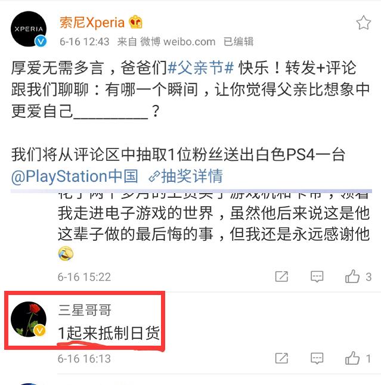Viewport: 381px width, 385px height.
Task: Tap the yellow verified badge on rose avatar
Action: [39, 331]
